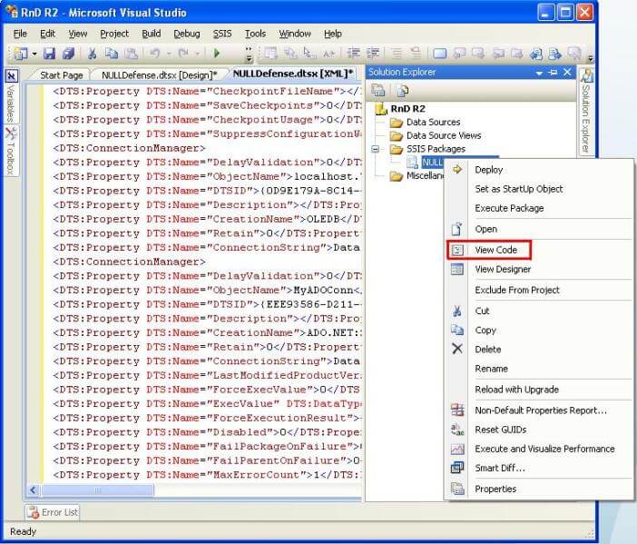Screen dimensions: 637x544
Task: Click the View Code icon in Solution Explorer toolbar
Action: click(403, 90)
